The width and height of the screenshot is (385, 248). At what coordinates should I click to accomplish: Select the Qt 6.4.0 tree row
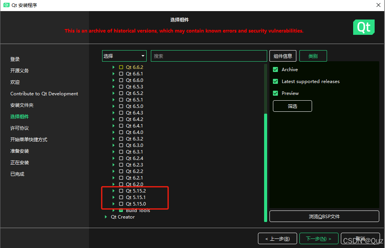tap(135, 132)
